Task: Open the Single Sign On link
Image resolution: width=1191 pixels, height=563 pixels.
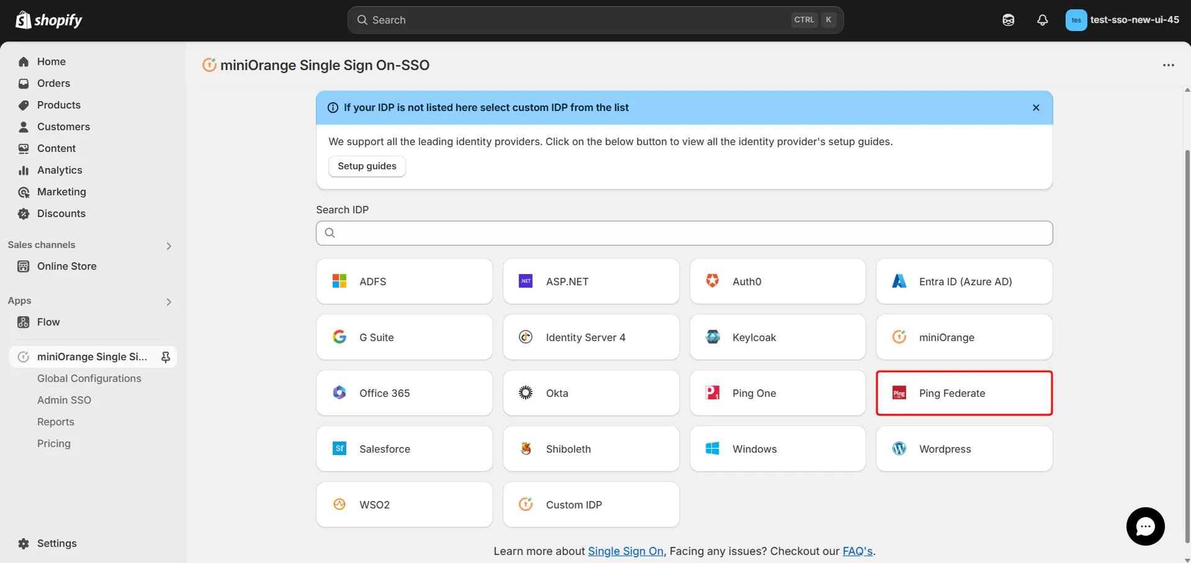Action: 626,551
